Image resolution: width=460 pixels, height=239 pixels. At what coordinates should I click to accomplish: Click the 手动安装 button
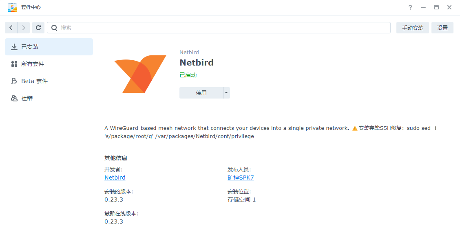coord(412,28)
